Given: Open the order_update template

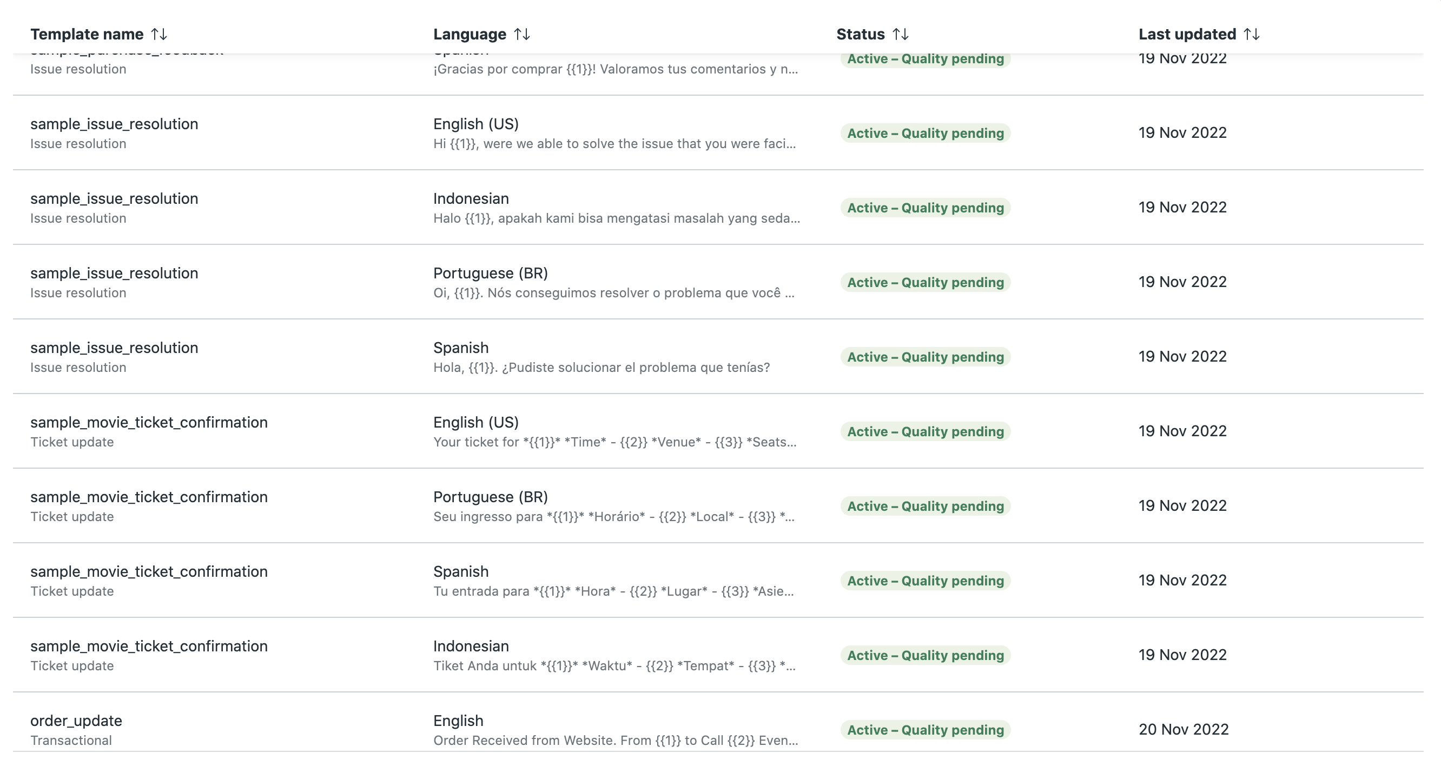Looking at the screenshot, I should point(718,722).
